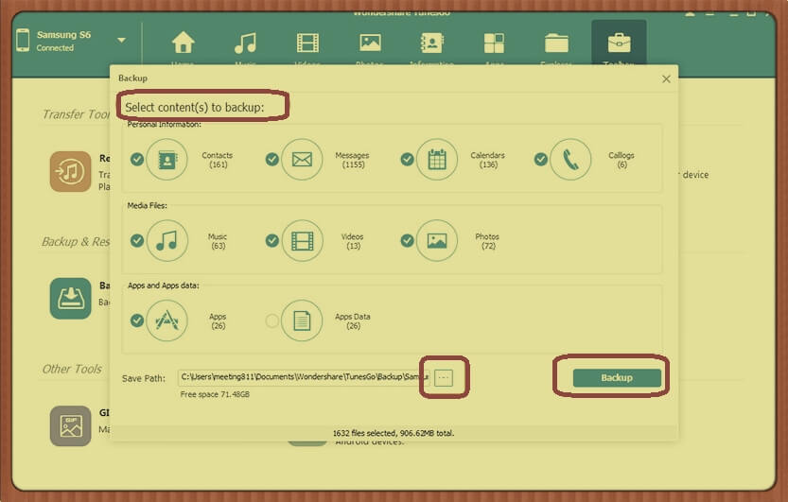Click the Messages (1155) label
The width and height of the screenshot is (788, 502).
[352, 160]
